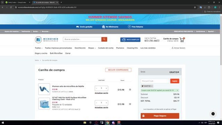Decrease quantity of Plumero alto duster
The width and height of the screenshot is (222, 125).
tap(96, 88)
